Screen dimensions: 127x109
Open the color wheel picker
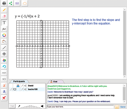[x=4, y=35]
